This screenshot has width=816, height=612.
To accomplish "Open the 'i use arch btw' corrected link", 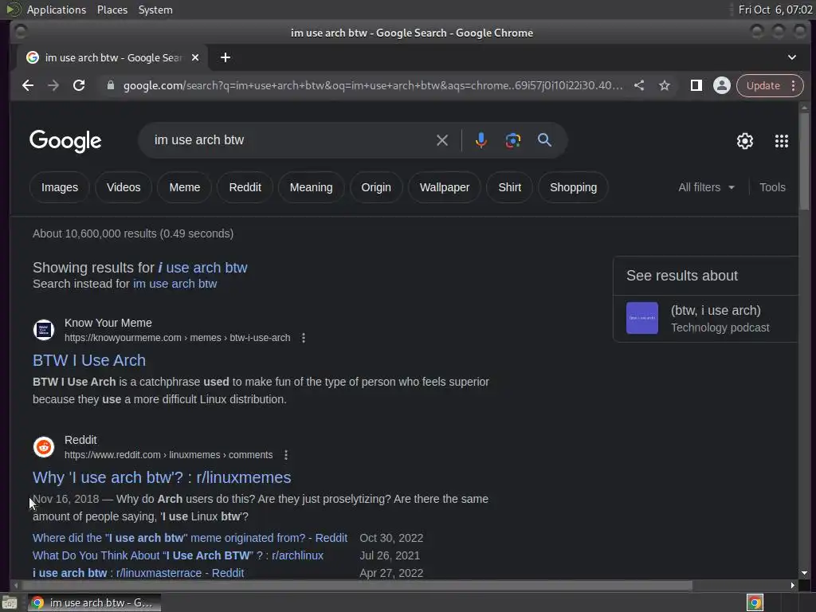I will coord(202,268).
